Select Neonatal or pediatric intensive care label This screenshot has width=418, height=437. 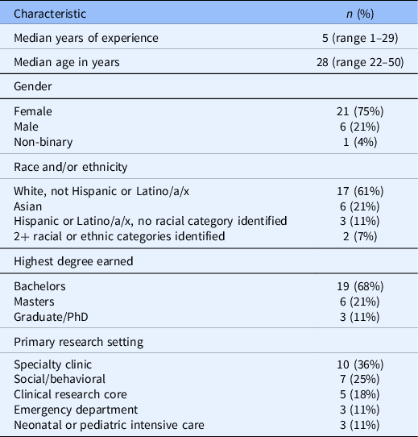tap(109, 425)
